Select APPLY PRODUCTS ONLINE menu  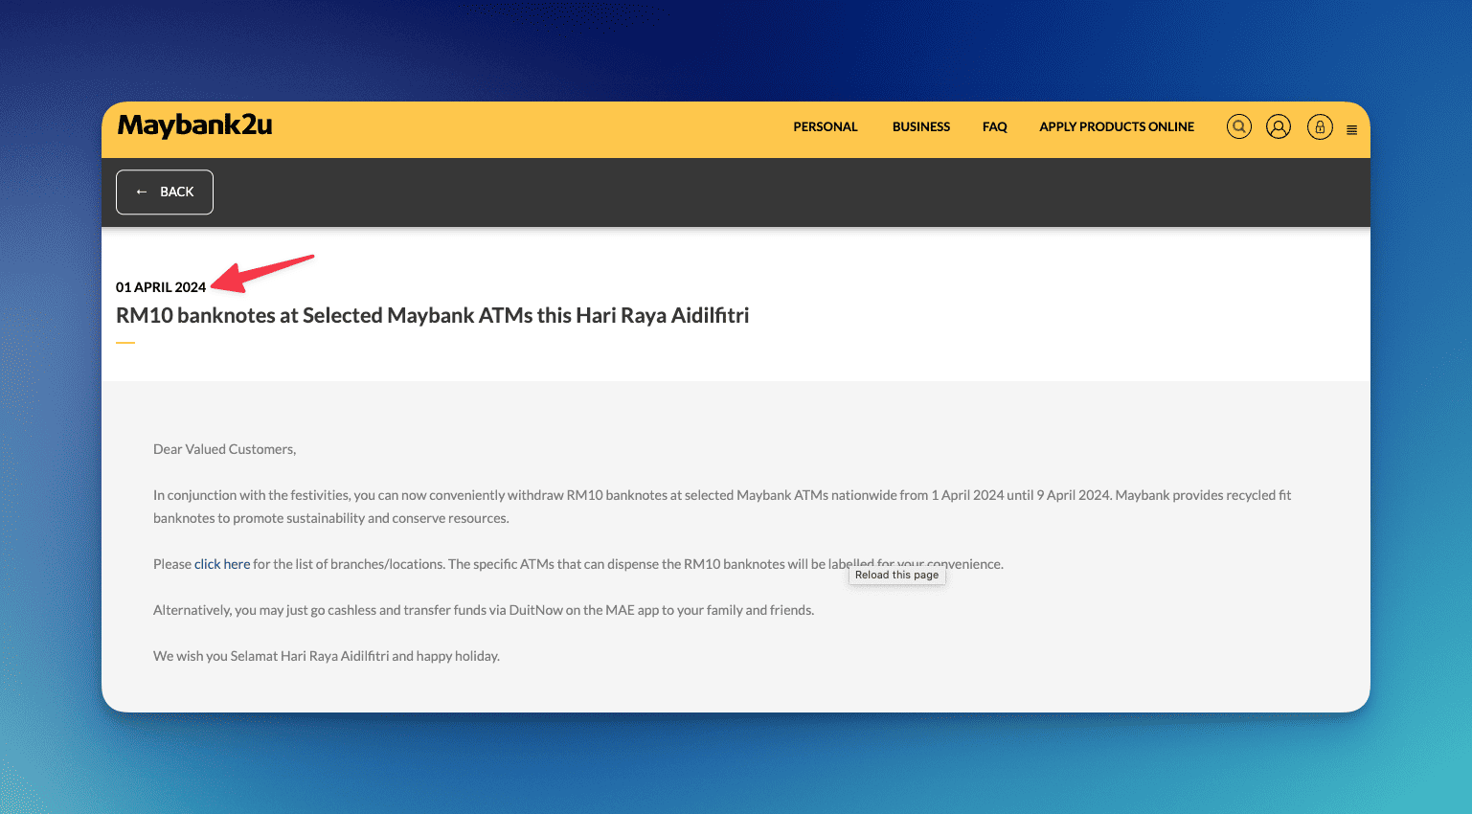(x=1117, y=126)
